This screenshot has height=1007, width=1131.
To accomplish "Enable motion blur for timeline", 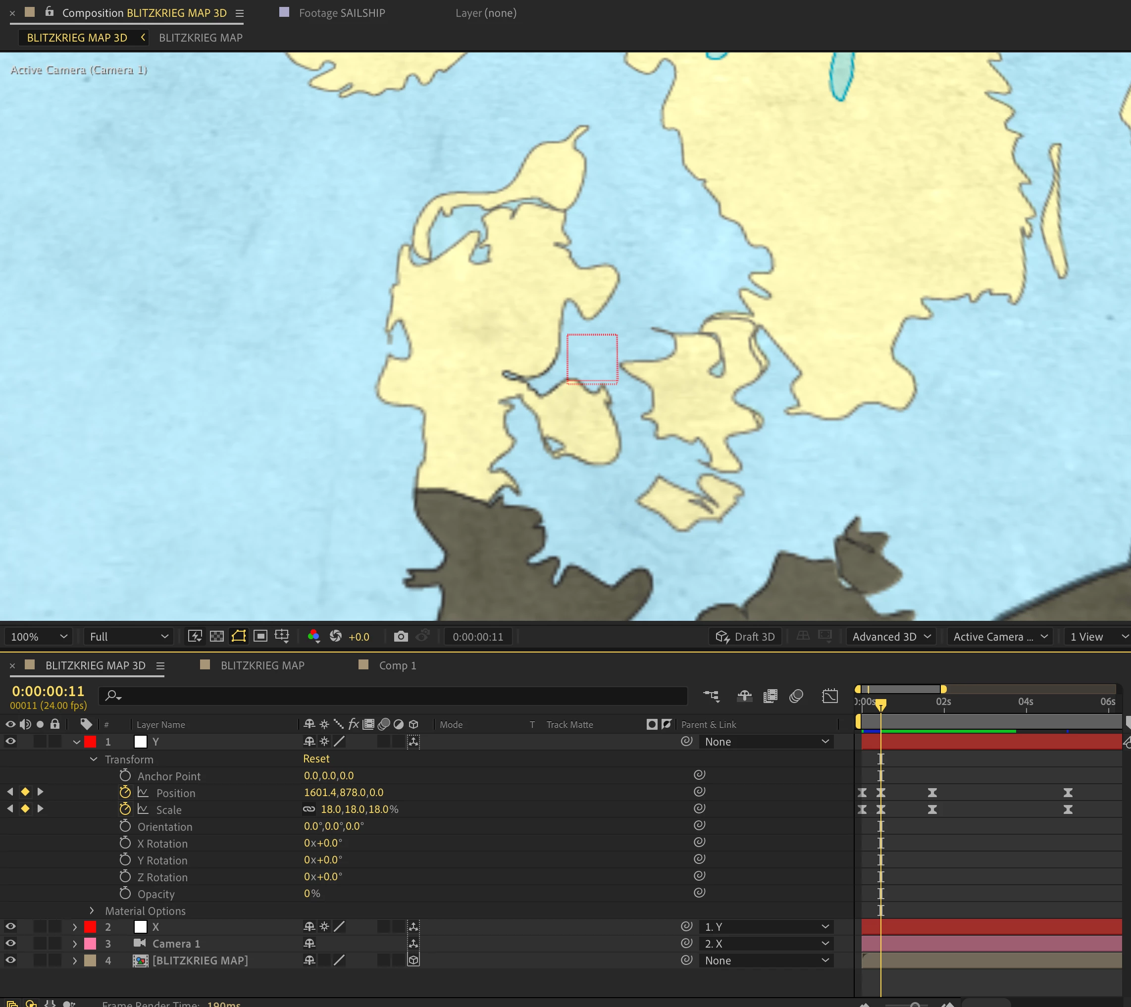I will (x=796, y=696).
